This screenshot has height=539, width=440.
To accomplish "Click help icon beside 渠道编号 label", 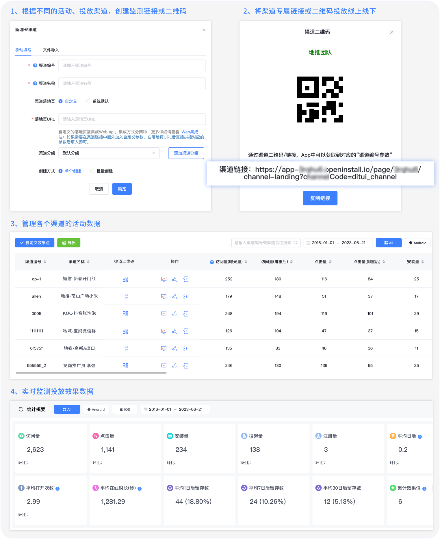I will [35, 66].
